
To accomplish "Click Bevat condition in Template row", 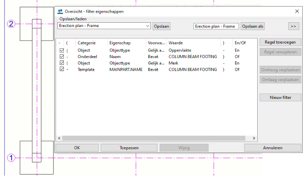I will [153, 70].
